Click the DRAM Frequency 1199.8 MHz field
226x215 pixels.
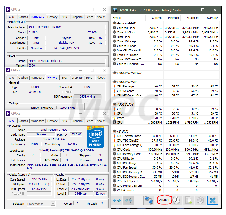68,108
